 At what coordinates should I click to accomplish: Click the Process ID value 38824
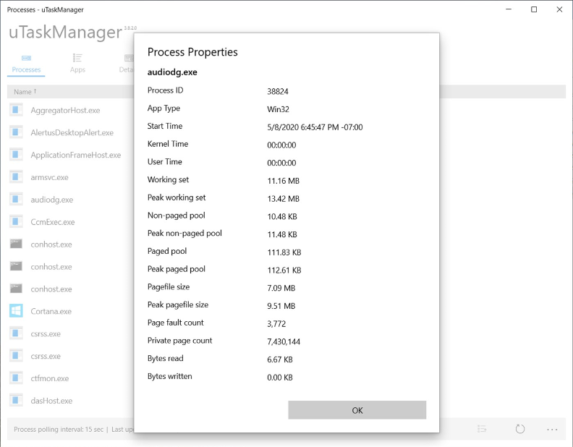tap(278, 91)
